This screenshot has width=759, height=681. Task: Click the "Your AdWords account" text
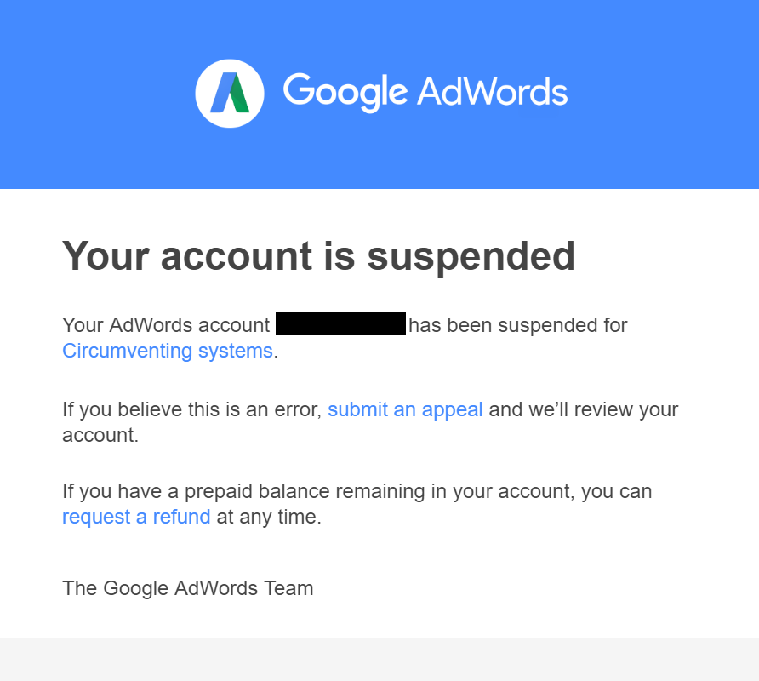click(166, 325)
